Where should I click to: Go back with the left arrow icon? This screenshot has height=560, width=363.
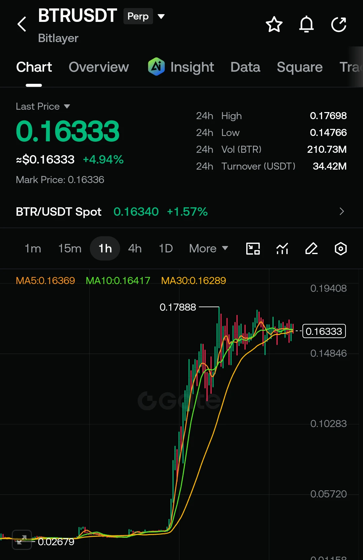click(x=22, y=24)
